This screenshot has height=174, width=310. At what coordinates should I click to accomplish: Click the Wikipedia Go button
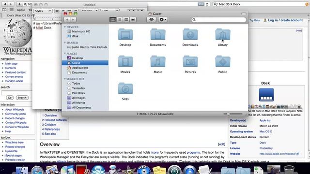(x=10, y=98)
